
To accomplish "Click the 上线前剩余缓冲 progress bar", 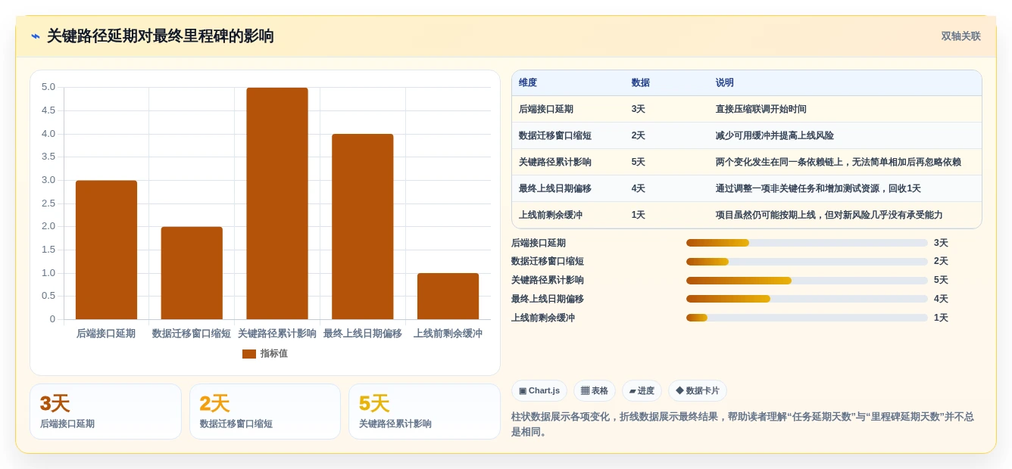I will 807,318.
